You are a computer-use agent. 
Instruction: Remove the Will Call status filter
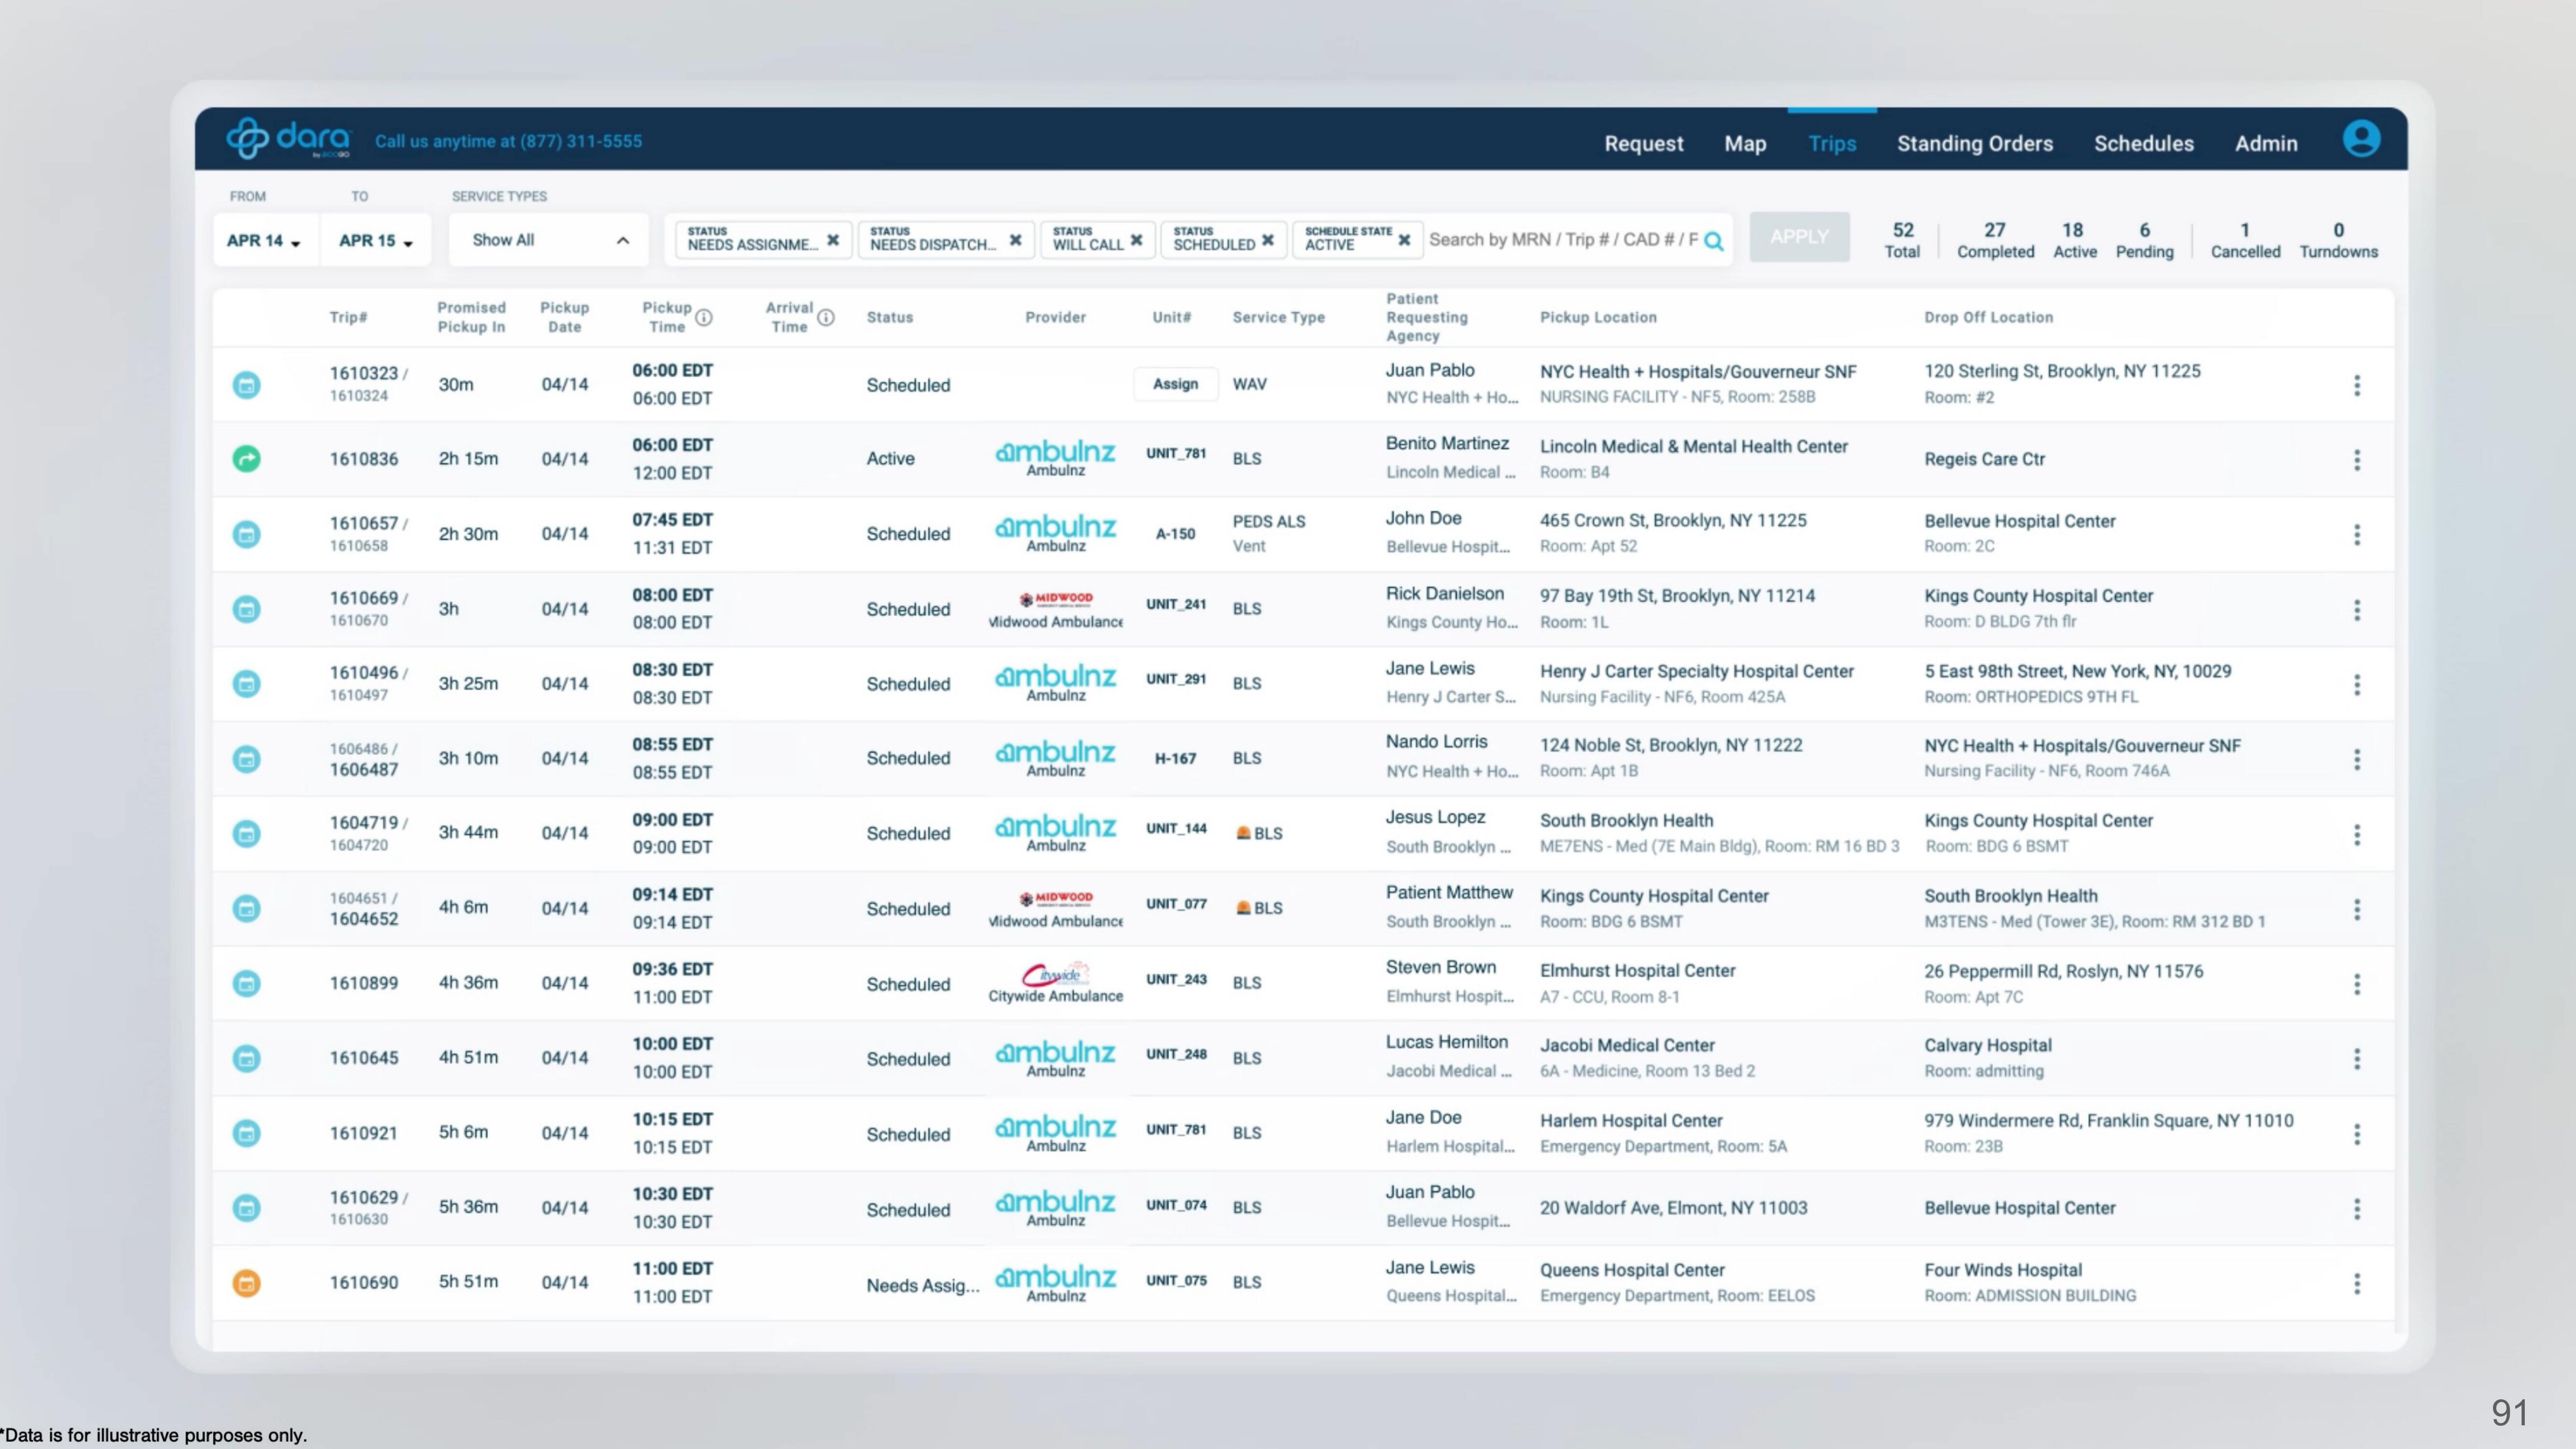1136,240
